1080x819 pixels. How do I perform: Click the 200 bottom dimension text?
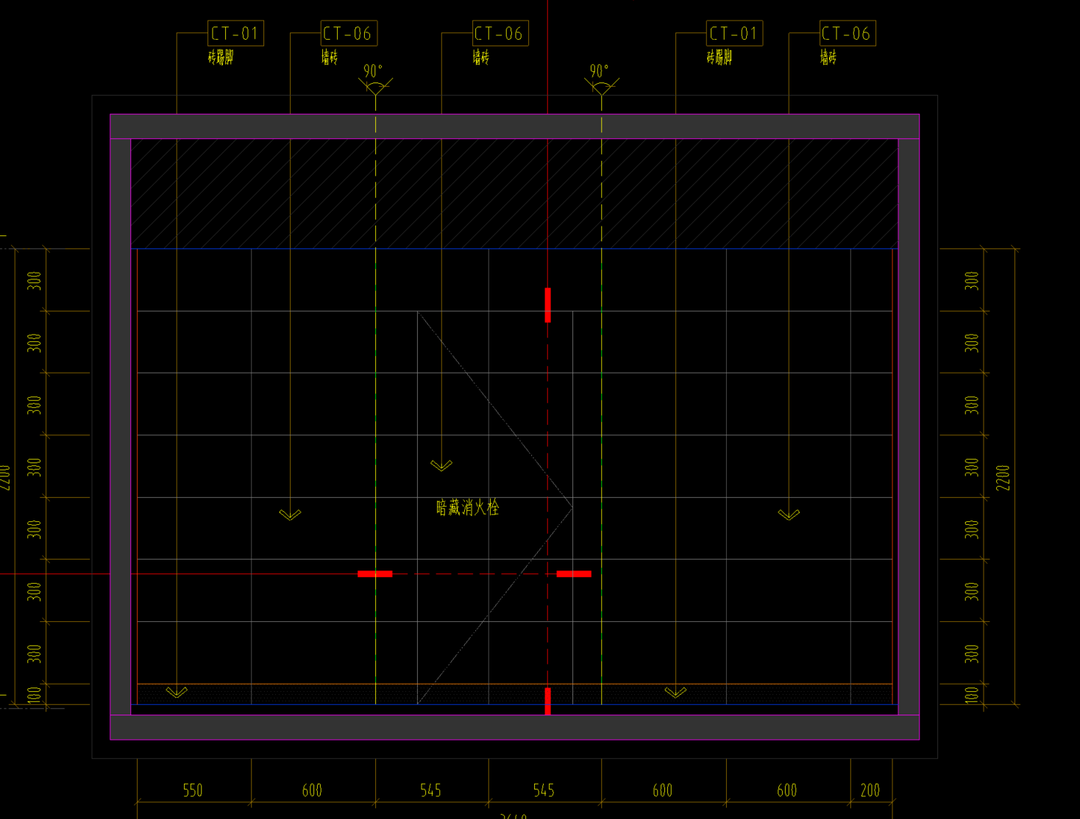(870, 790)
